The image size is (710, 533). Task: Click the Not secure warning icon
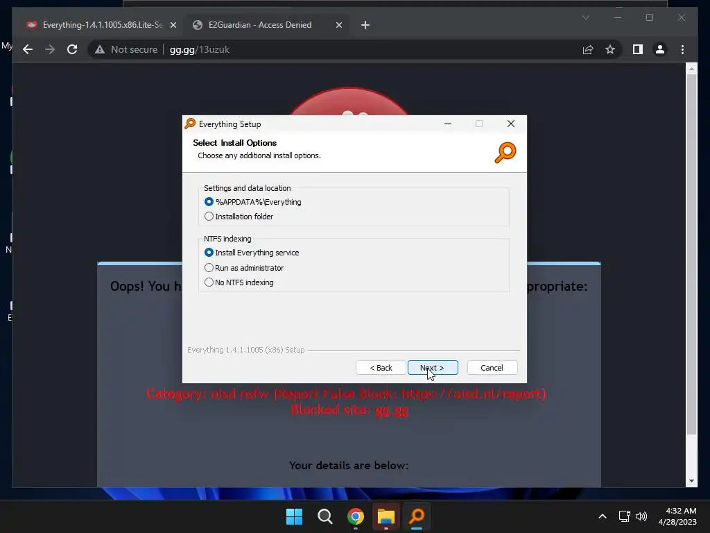coord(100,49)
